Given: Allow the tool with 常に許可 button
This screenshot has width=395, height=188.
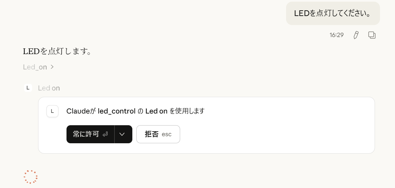Looking at the screenshot, I should coord(91,134).
